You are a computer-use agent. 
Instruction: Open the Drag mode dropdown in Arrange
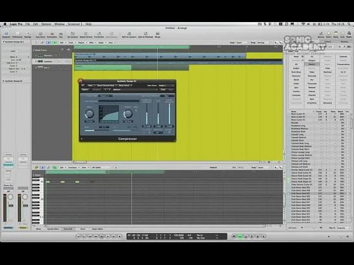tap(264, 42)
